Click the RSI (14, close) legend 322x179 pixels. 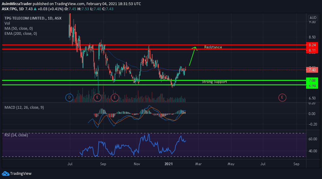pyautogui.click(x=16, y=135)
